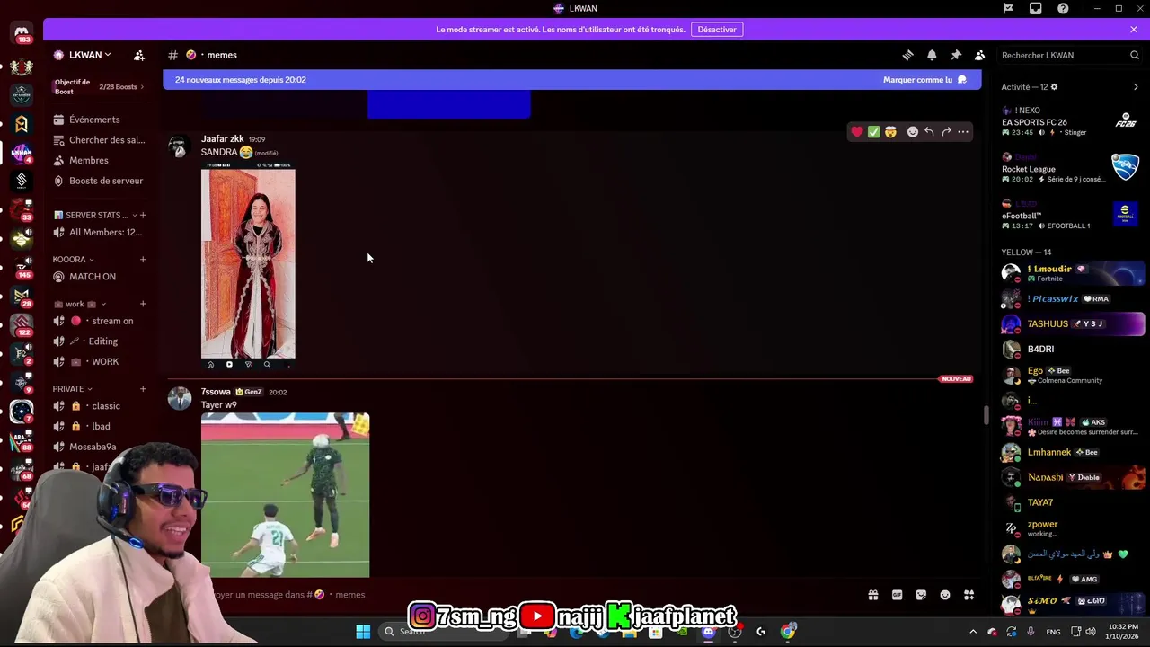
Task: Toggle the member list icon
Action: point(980,55)
